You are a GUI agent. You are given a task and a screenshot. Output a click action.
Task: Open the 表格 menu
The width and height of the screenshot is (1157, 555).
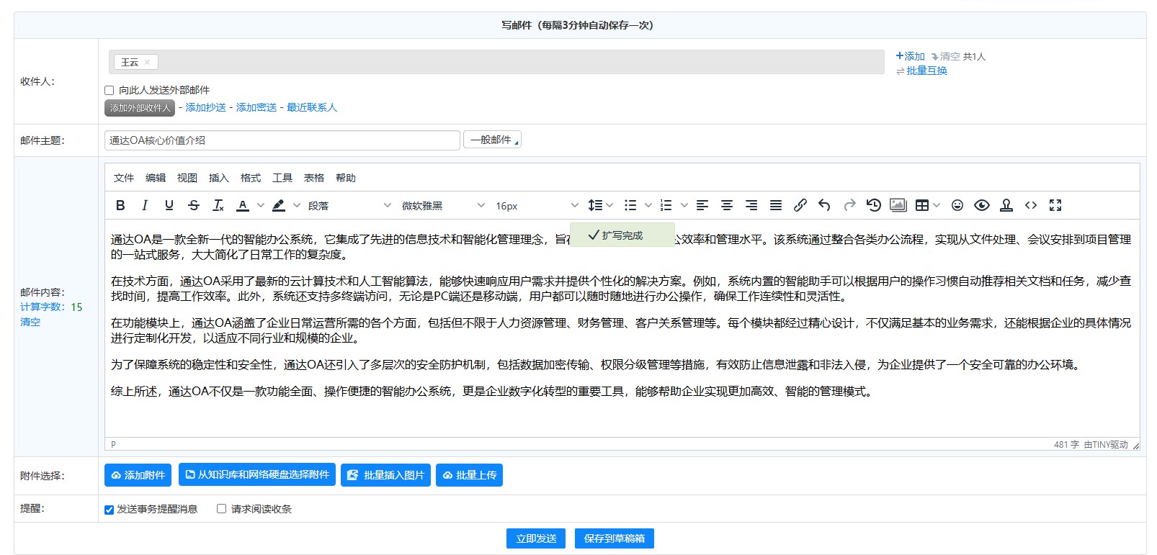pyautogui.click(x=314, y=178)
